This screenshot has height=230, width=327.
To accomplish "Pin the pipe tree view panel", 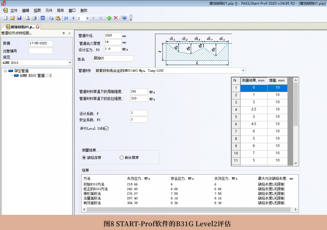I will pyautogui.click(x=63, y=33).
